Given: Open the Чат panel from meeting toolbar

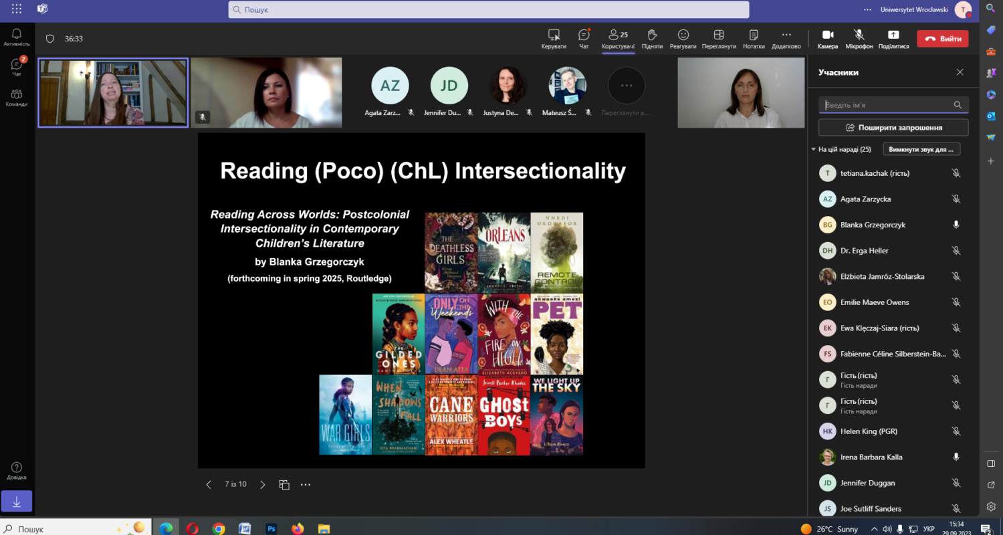Looking at the screenshot, I should click(x=584, y=39).
